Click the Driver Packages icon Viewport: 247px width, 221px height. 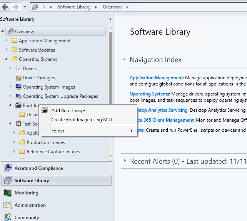pos(18,78)
